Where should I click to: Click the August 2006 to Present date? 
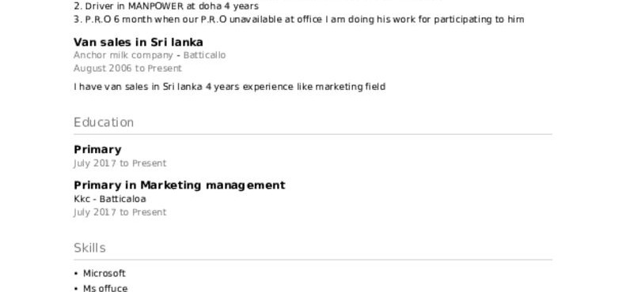pyautogui.click(x=127, y=69)
